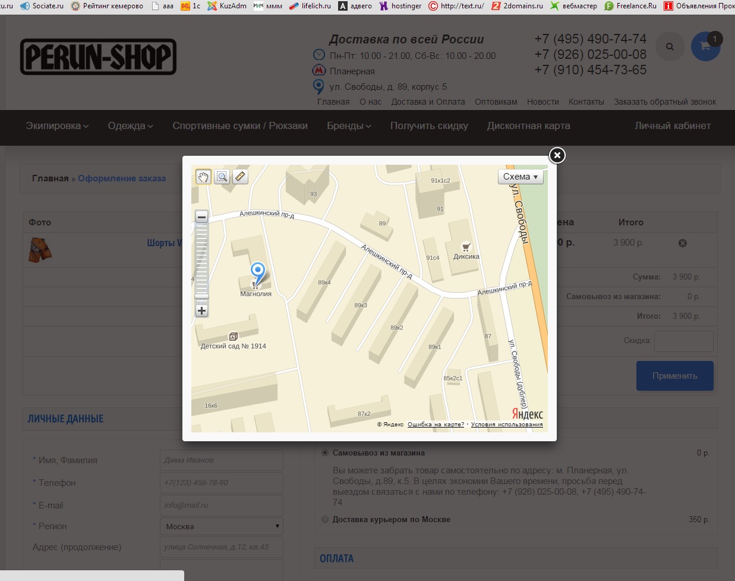Click the Адрес input field
This screenshot has width=735, height=581.
point(221,547)
